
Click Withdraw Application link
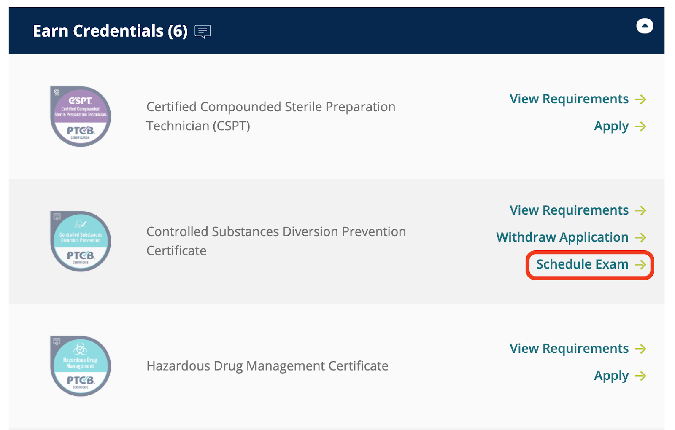point(562,237)
